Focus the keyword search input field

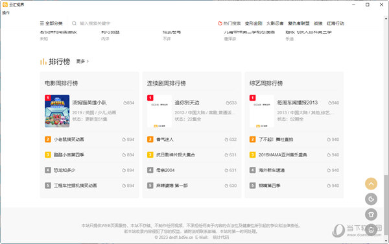[x=95, y=23]
